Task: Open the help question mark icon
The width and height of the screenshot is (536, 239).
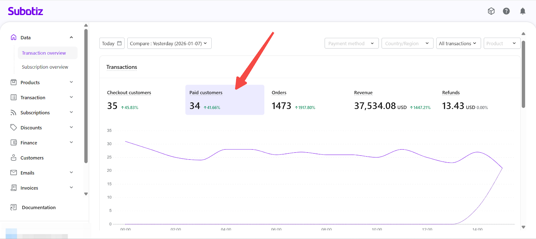Action: pos(506,11)
